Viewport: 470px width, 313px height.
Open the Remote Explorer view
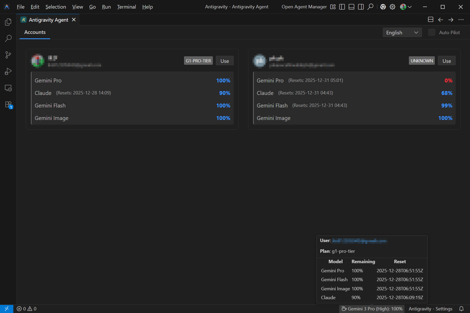click(8, 88)
